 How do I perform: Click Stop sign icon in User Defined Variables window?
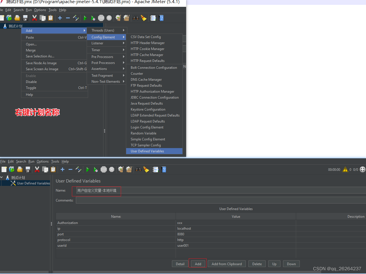(x=104, y=169)
